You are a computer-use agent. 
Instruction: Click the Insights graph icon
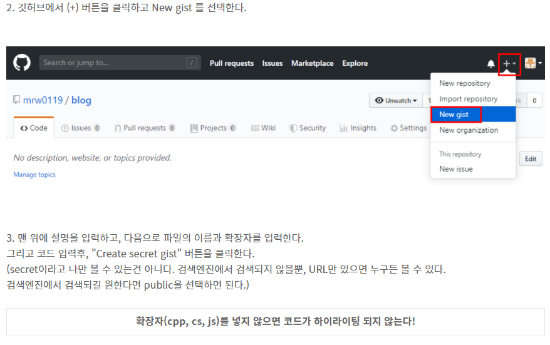(x=343, y=128)
